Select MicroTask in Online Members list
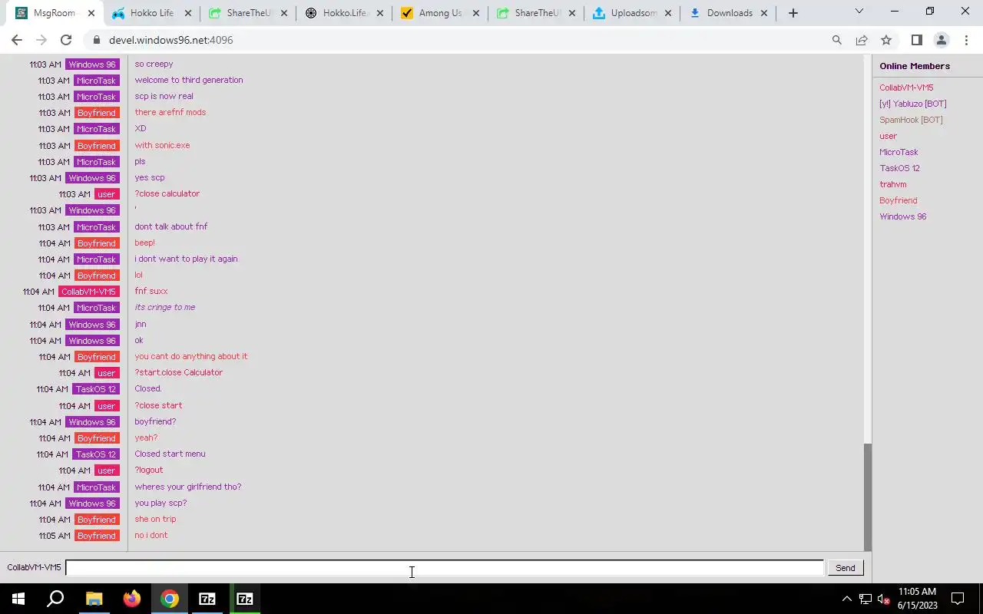This screenshot has width=983, height=614. [x=899, y=152]
